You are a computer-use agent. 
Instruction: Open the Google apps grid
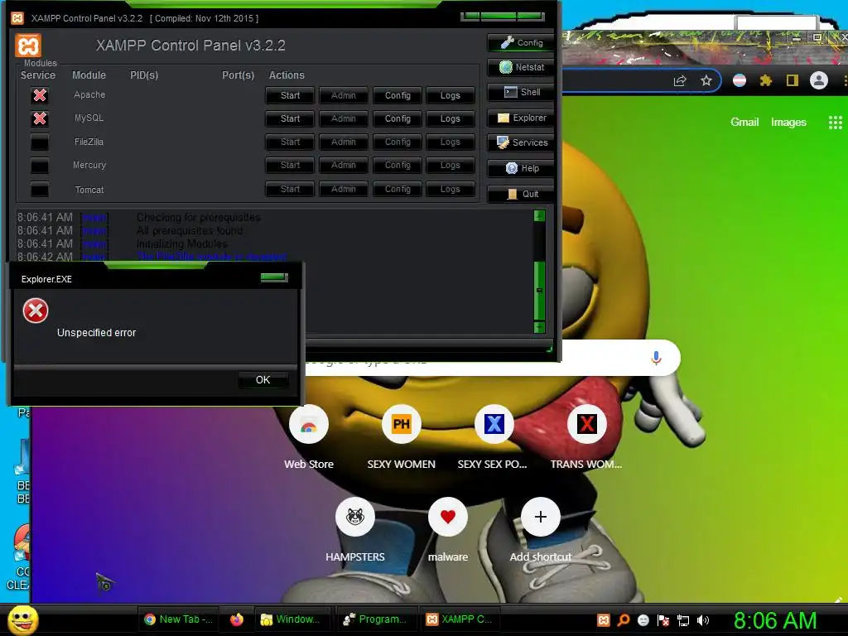tap(835, 123)
